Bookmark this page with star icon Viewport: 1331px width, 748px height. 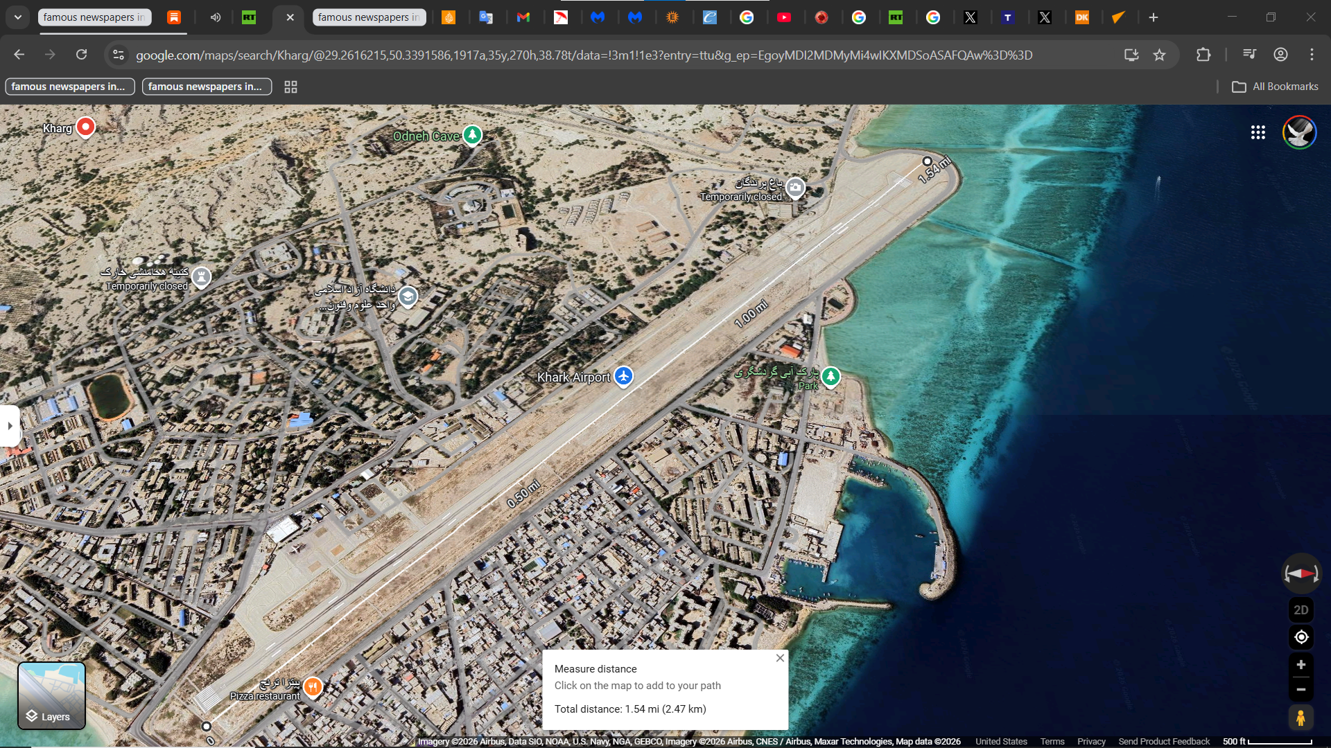coord(1159,55)
